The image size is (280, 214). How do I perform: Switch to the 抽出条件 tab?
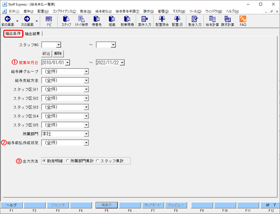(13, 34)
